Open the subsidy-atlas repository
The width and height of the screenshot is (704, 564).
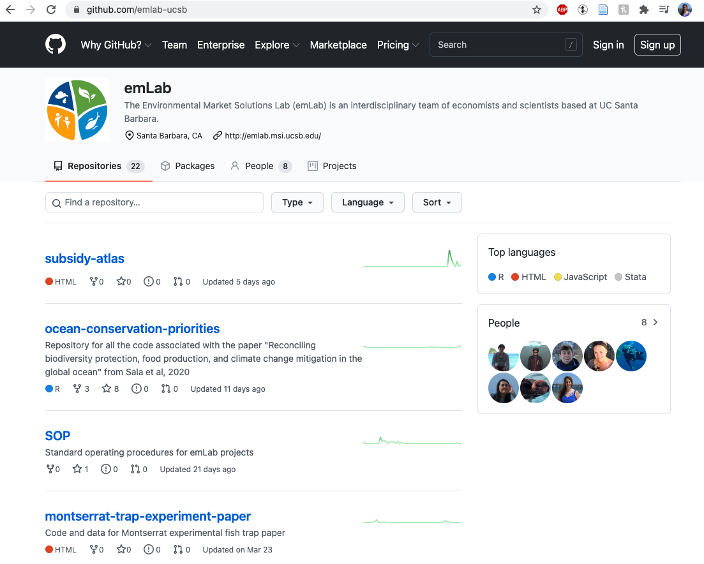(x=84, y=258)
